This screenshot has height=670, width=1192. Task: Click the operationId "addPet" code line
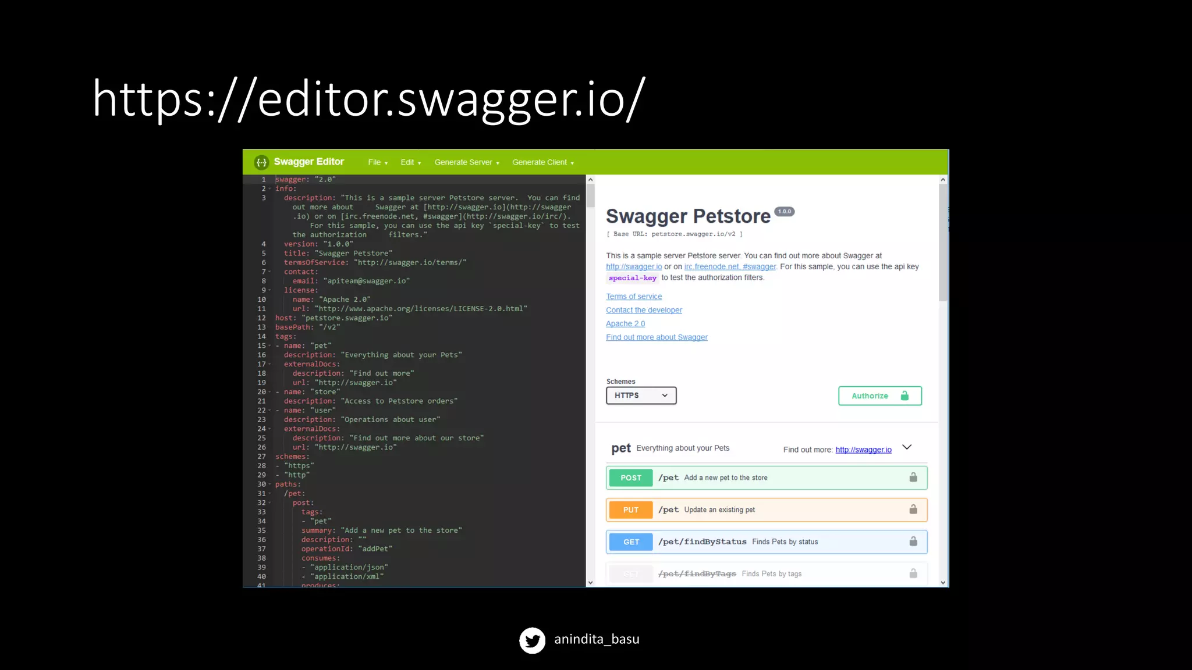click(347, 549)
